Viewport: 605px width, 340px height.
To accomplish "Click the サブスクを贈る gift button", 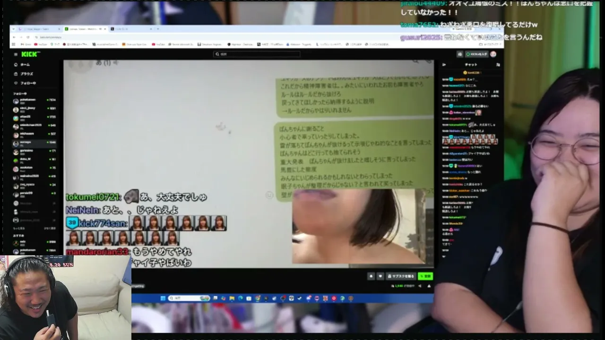I will coord(400,276).
